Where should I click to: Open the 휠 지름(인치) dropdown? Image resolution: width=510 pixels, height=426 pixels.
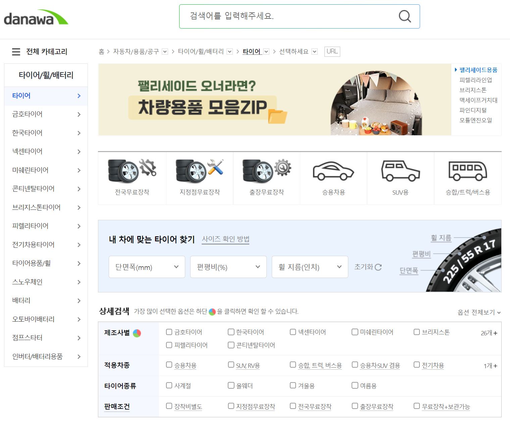click(x=310, y=267)
